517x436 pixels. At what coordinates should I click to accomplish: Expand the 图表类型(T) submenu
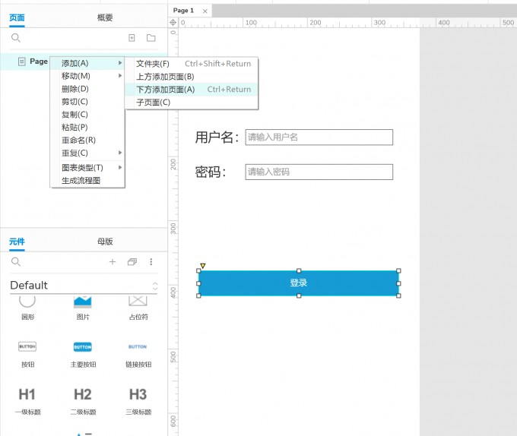tap(87, 168)
